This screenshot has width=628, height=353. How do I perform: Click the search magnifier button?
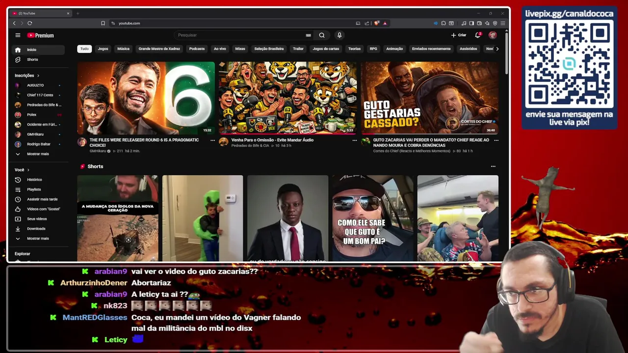(322, 35)
